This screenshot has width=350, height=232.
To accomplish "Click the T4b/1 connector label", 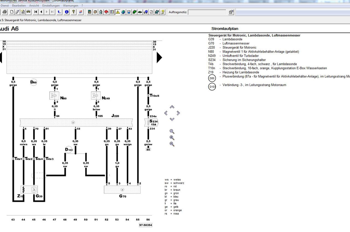I will coord(18,159).
